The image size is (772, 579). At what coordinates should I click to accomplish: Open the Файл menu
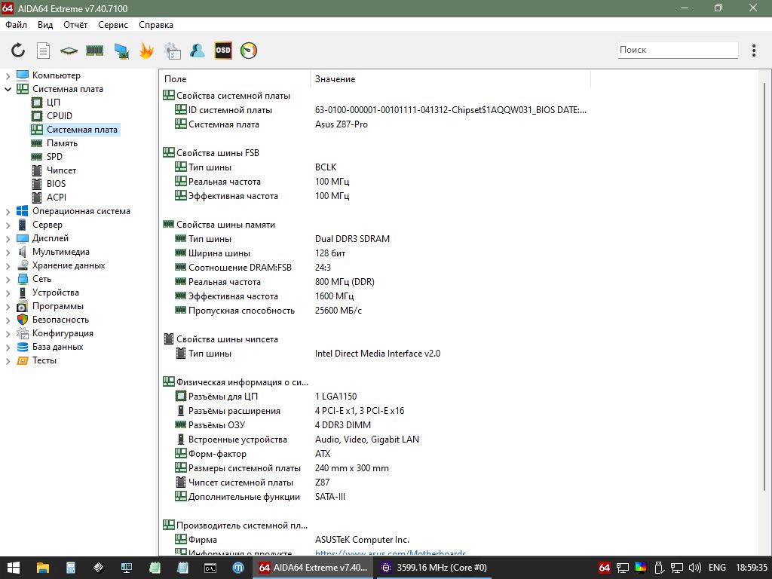17,25
